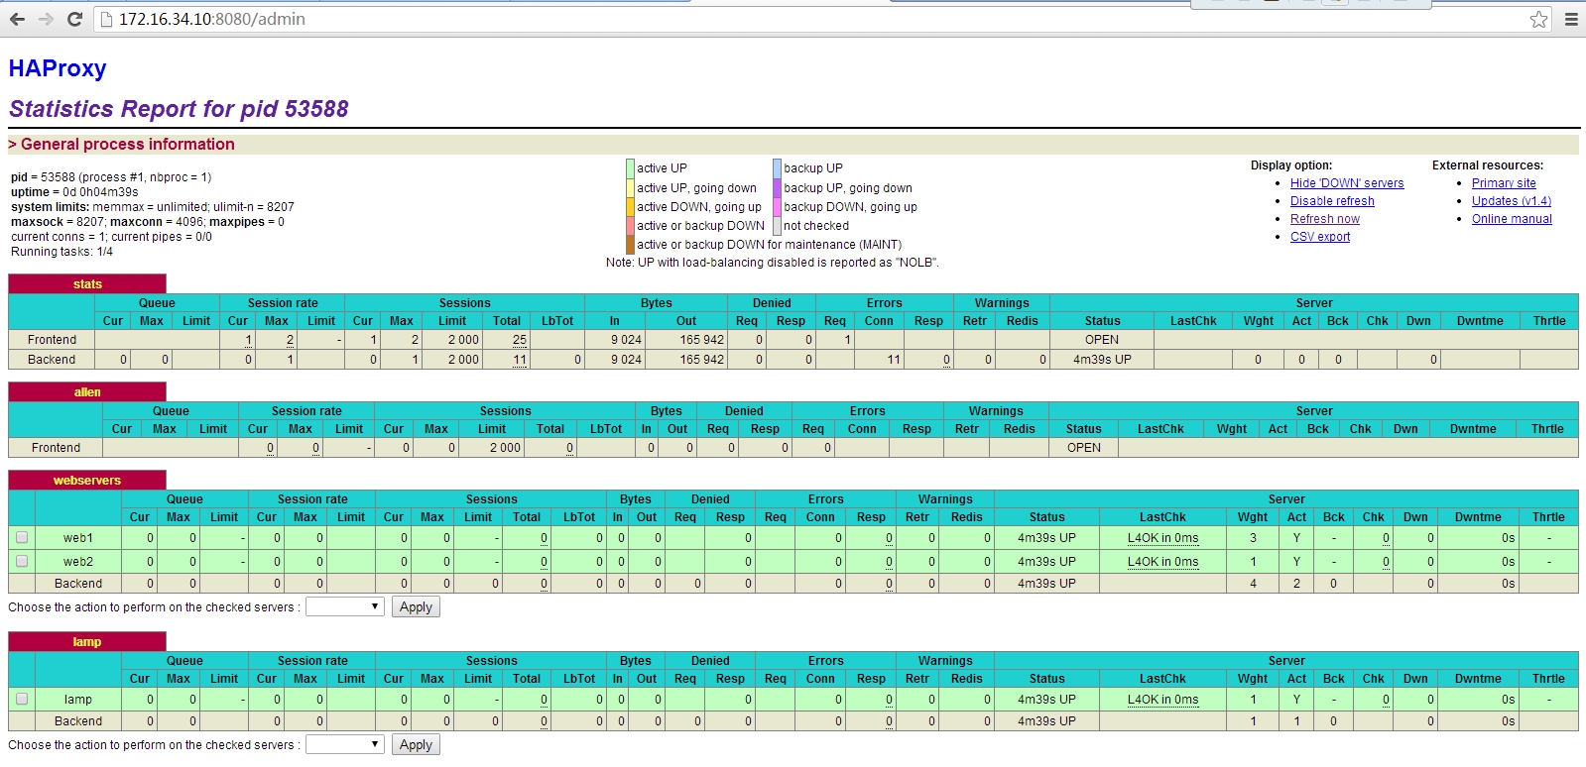Viewport: 1586px width, 767px height.
Task: Open the action dropdown under webservers table
Action: [344, 606]
